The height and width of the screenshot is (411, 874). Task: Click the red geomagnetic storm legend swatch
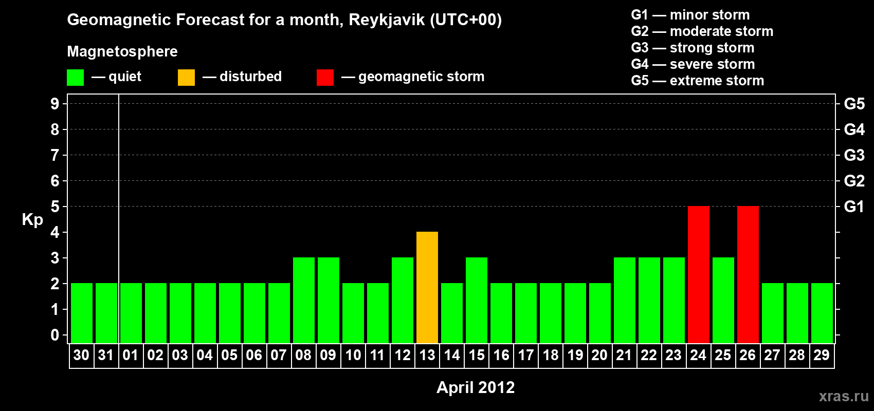pos(325,78)
